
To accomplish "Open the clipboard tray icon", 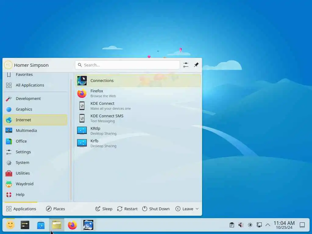I will [x=232, y=225].
